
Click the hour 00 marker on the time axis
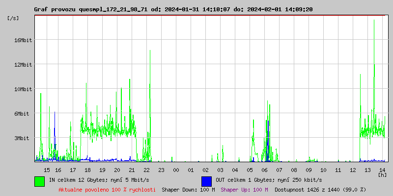pos(176,170)
